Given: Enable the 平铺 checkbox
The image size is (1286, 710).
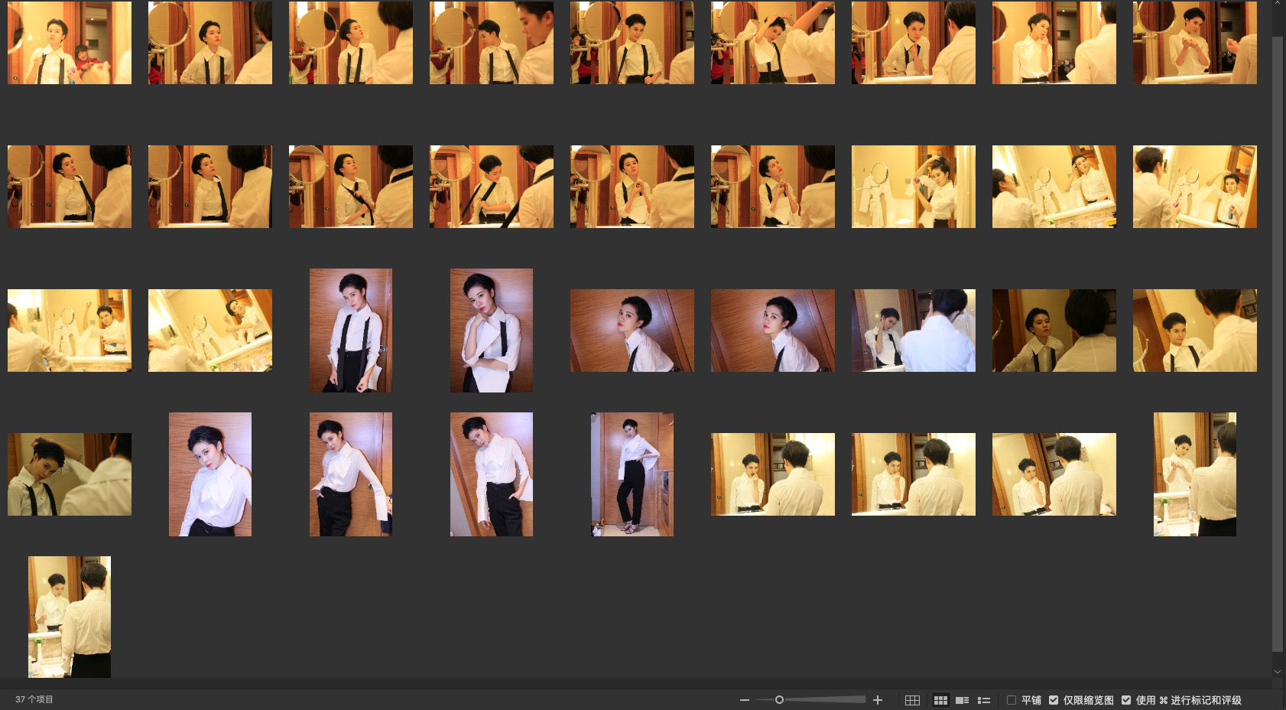Looking at the screenshot, I should pyautogui.click(x=1012, y=700).
